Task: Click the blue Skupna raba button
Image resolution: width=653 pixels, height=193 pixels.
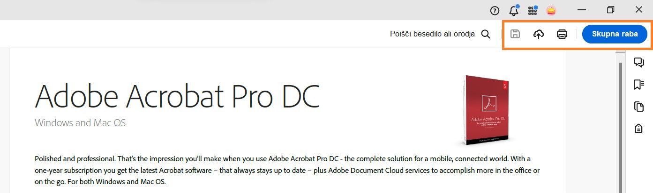Action: click(x=615, y=34)
